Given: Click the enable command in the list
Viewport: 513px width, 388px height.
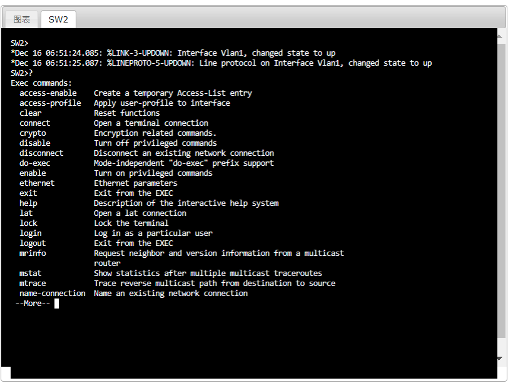Looking at the screenshot, I should (33, 173).
